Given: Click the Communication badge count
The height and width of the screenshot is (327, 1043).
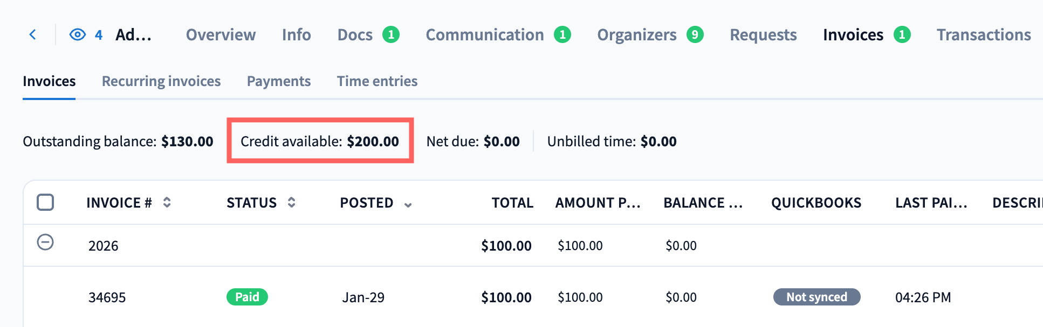Looking at the screenshot, I should click(x=562, y=35).
